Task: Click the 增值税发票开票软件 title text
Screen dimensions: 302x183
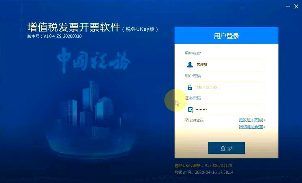Action: (74, 27)
